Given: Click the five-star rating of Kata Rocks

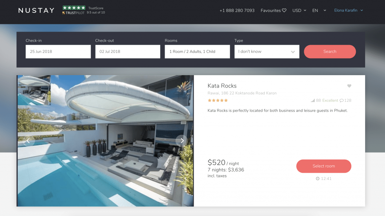Looking at the screenshot, I should (218, 100).
